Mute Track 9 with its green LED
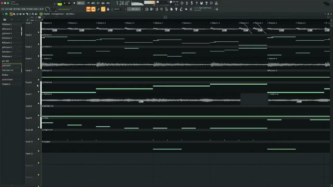The image size is (333, 187). pos(39,127)
